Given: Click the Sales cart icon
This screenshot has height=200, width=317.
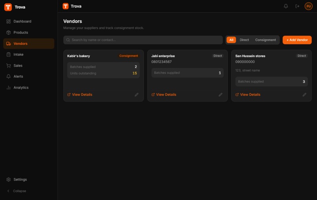Looking at the screenshot, I should coord(9,65).
